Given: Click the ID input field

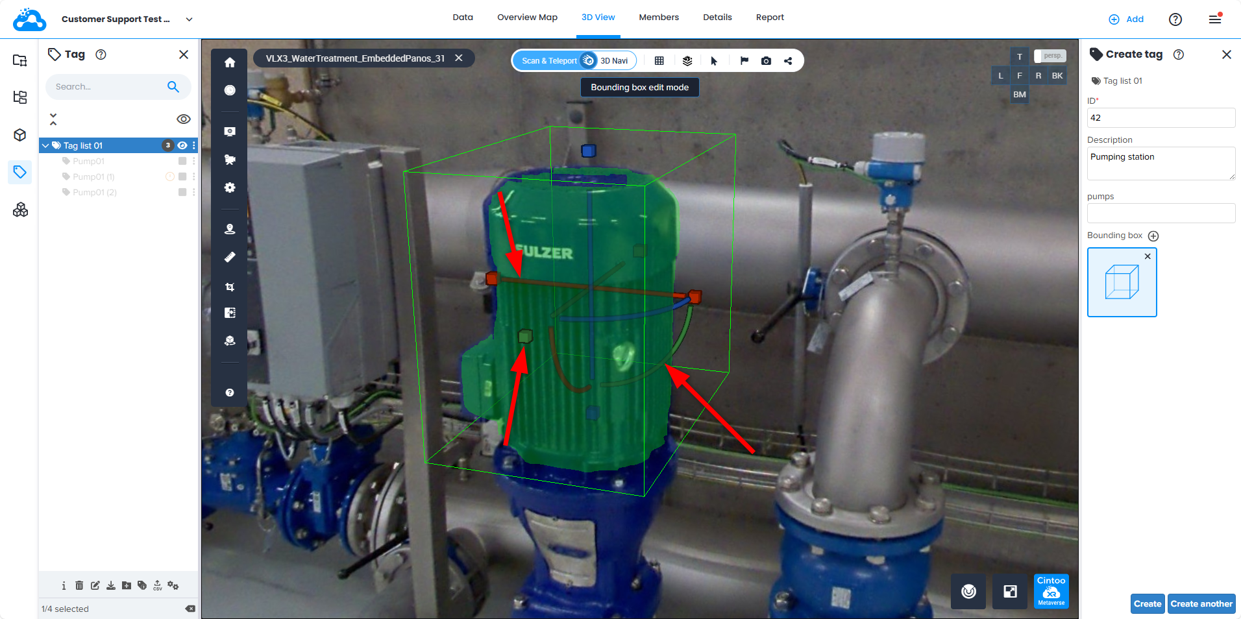Looking at the screenshot, I should 1161,117.
